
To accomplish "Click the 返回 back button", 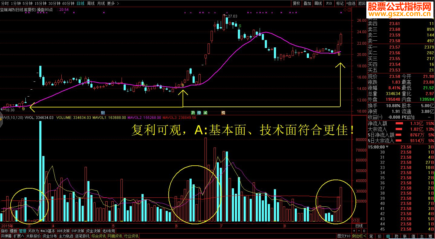I will click(362, 3).
